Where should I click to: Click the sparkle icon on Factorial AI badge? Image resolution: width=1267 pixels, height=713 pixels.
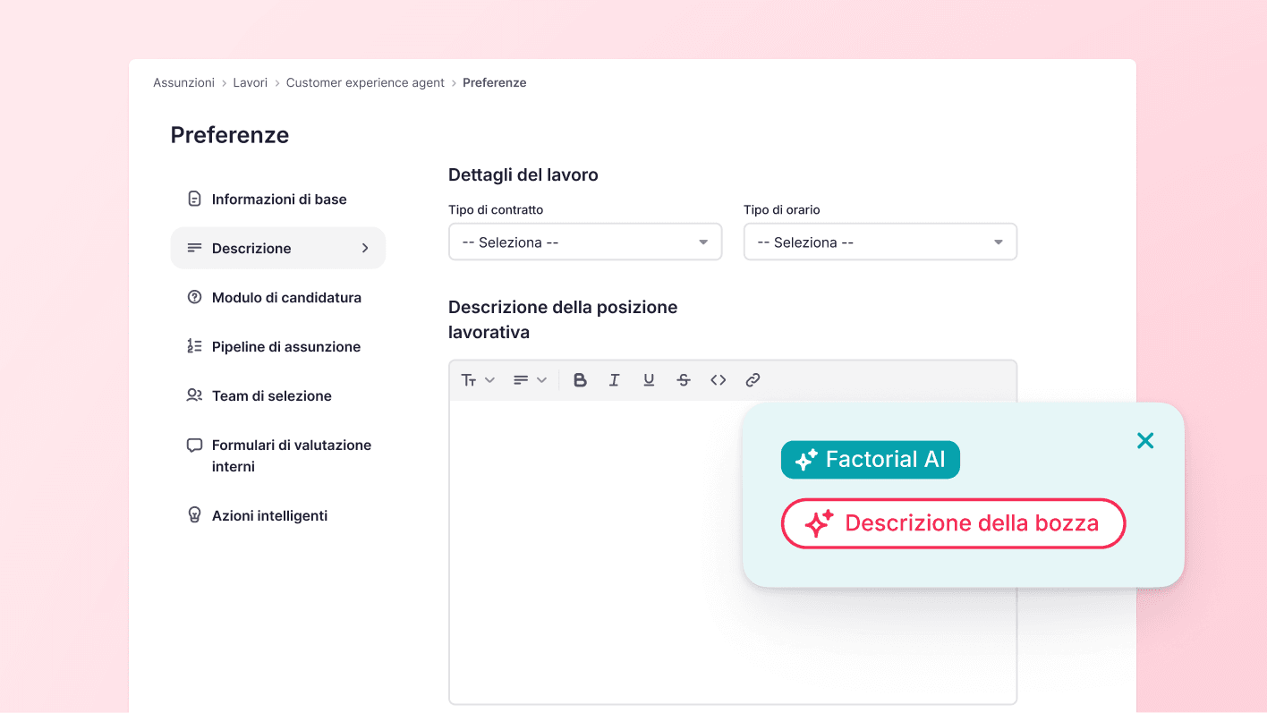[806, 459]
